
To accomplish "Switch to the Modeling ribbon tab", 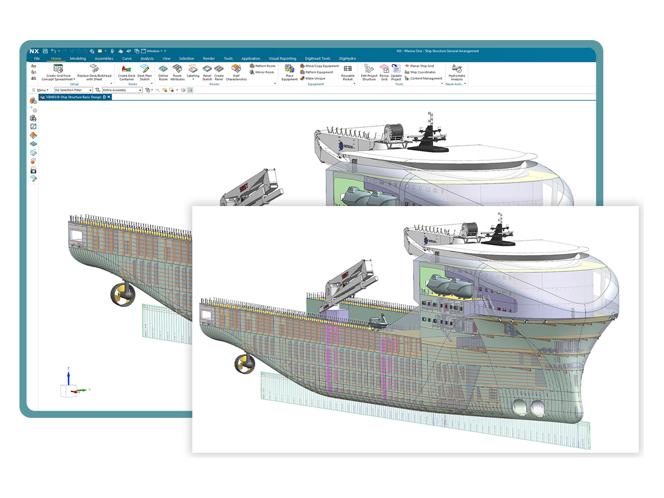I will tap(78, 58).
